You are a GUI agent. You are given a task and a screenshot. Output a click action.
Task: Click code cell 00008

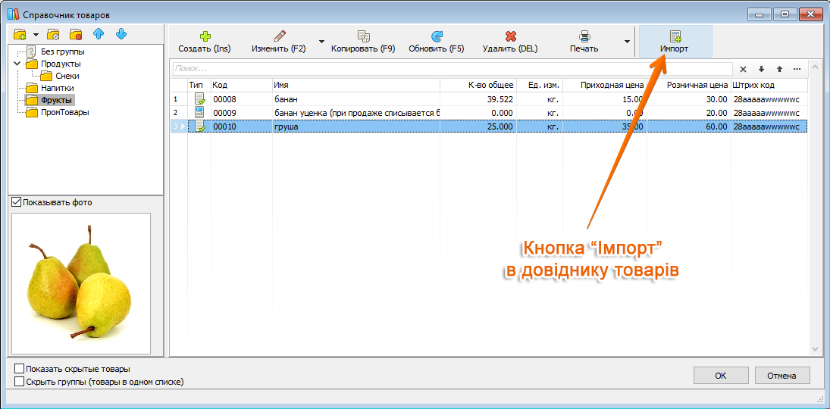pos(242,99)
